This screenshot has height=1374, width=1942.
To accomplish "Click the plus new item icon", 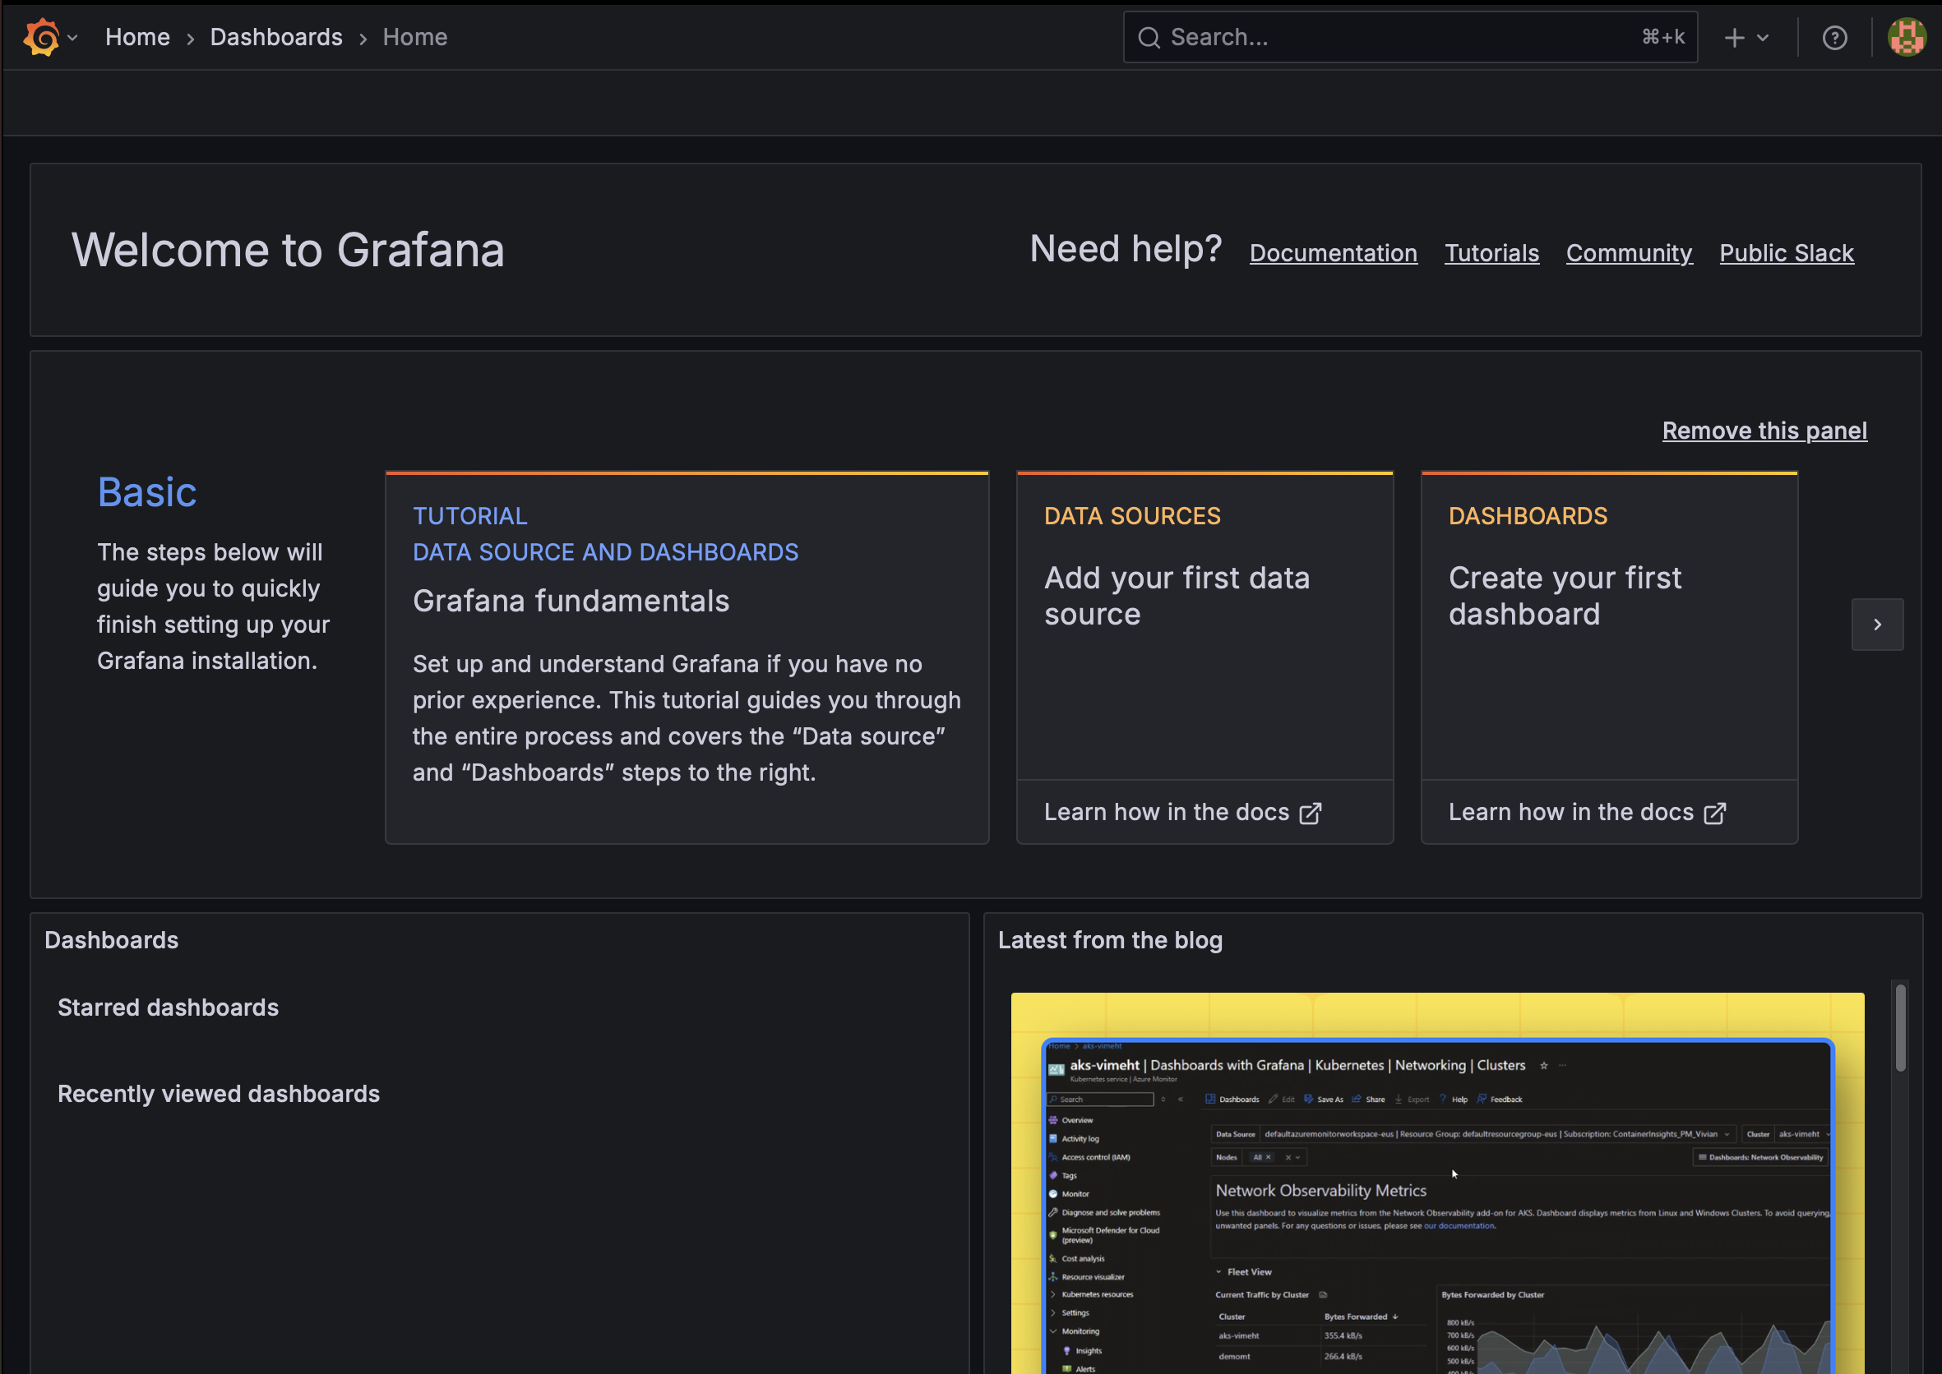I will (1734, 37).
